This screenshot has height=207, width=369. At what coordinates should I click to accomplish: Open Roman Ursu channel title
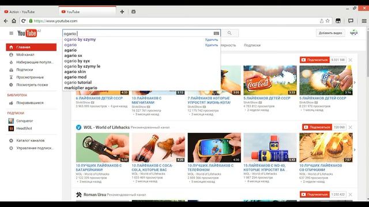click(x=95, y=195)
